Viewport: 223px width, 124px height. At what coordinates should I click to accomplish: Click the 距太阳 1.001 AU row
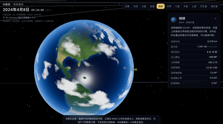(194, 47)
